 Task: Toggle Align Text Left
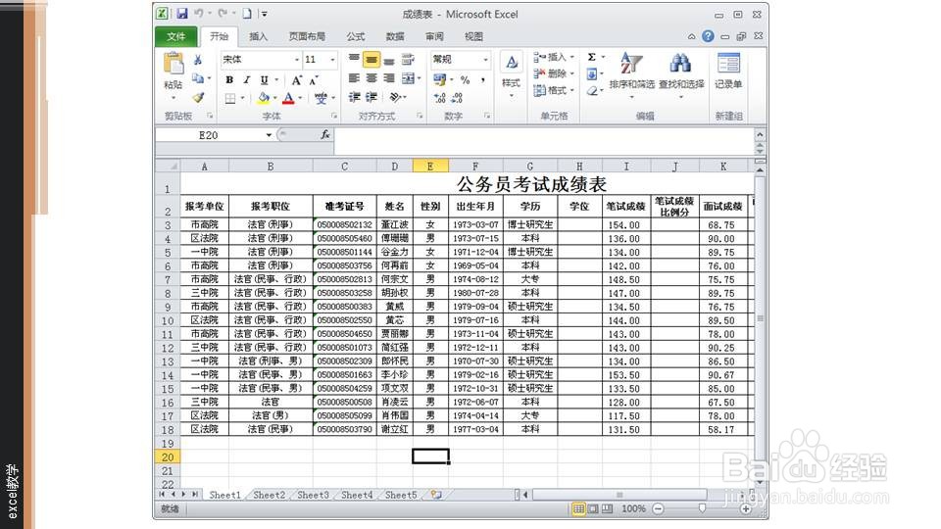click(x=354, y=78)
